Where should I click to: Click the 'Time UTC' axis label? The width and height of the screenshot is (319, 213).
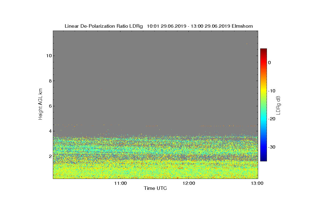(x=155, y=188)
